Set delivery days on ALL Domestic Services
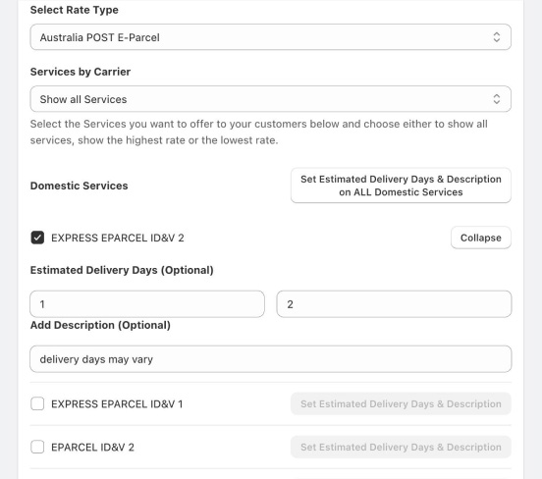 click(x=401, y=186)
